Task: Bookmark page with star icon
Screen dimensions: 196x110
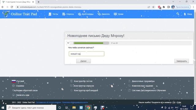Action: click(153, 7)
